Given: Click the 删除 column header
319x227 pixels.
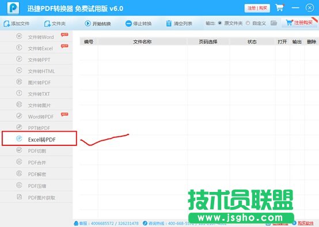Looking at the screenshot, I should click(312, 41).
